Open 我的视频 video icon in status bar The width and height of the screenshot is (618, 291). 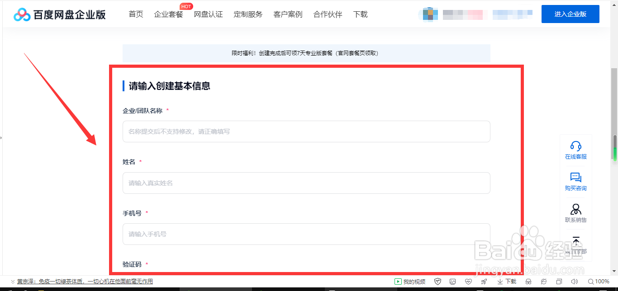click(409, 281)
